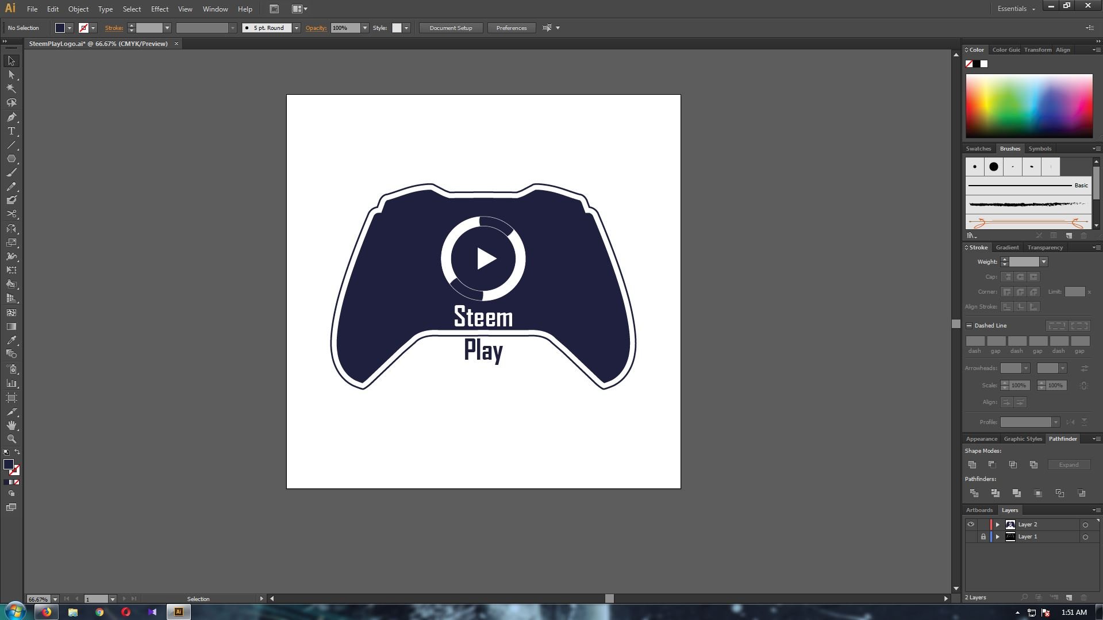Viewport: 1103px width, 620px height.
Task: Switch to the Gradient tab
Action: pyautogui.click(x=1007, y=247)
